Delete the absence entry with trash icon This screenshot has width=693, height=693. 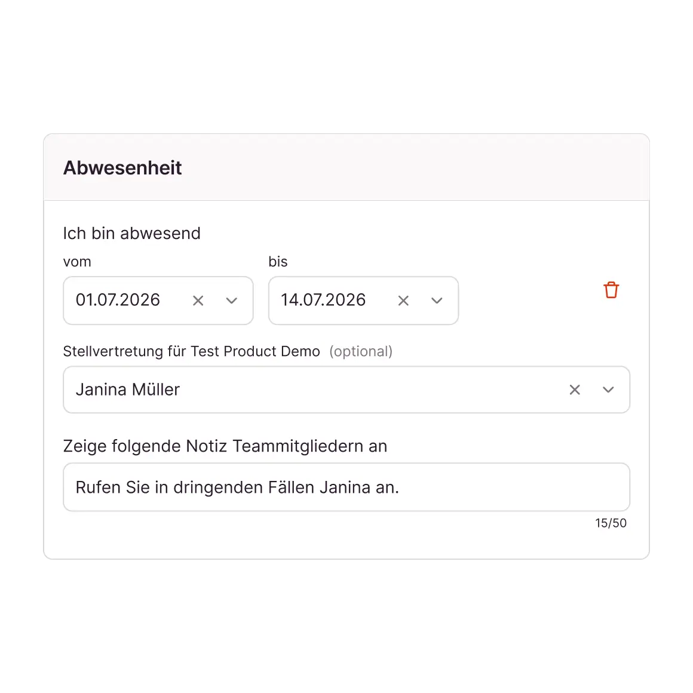(611, 290)
